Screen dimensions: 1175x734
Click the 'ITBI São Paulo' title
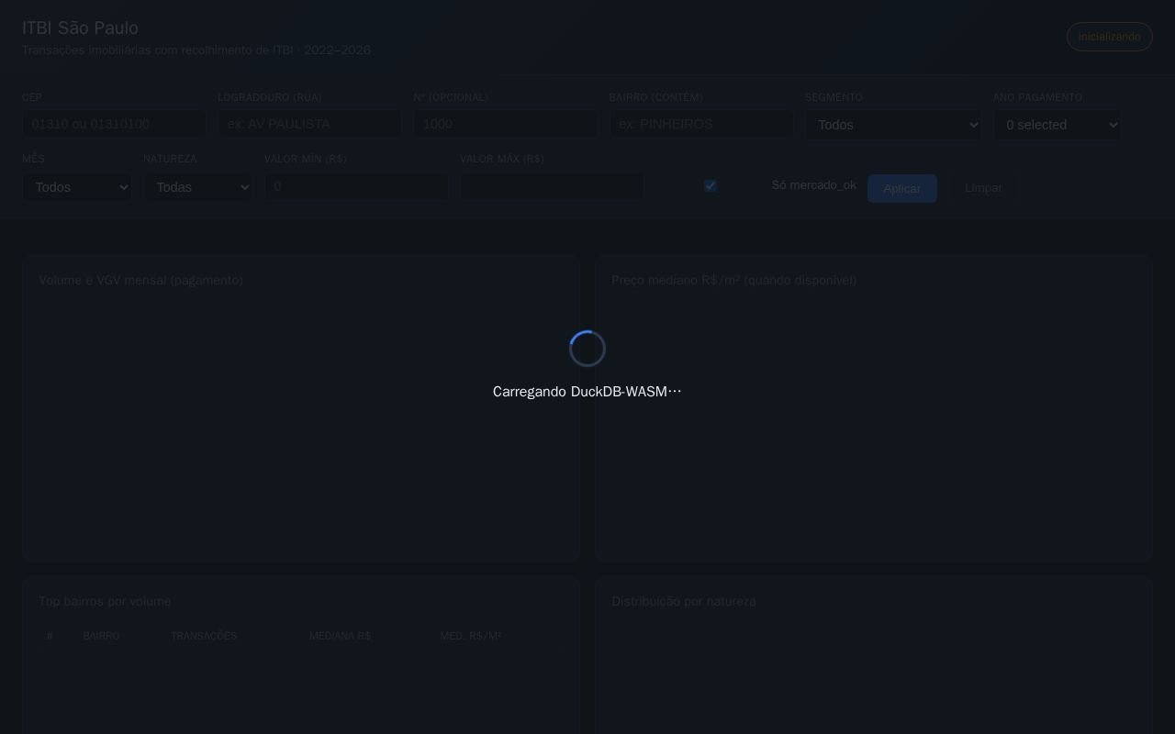click(x=80, y=28)
